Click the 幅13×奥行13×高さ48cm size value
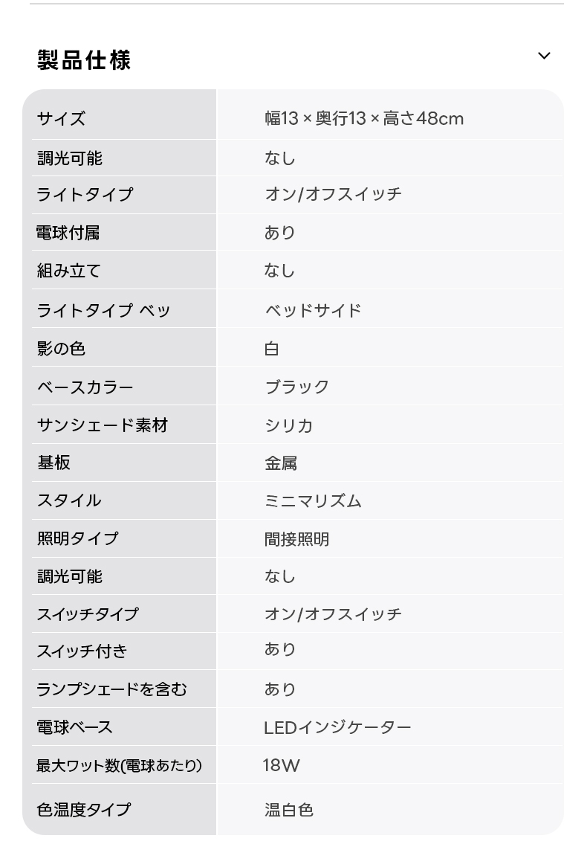 (x=364, y=119)
